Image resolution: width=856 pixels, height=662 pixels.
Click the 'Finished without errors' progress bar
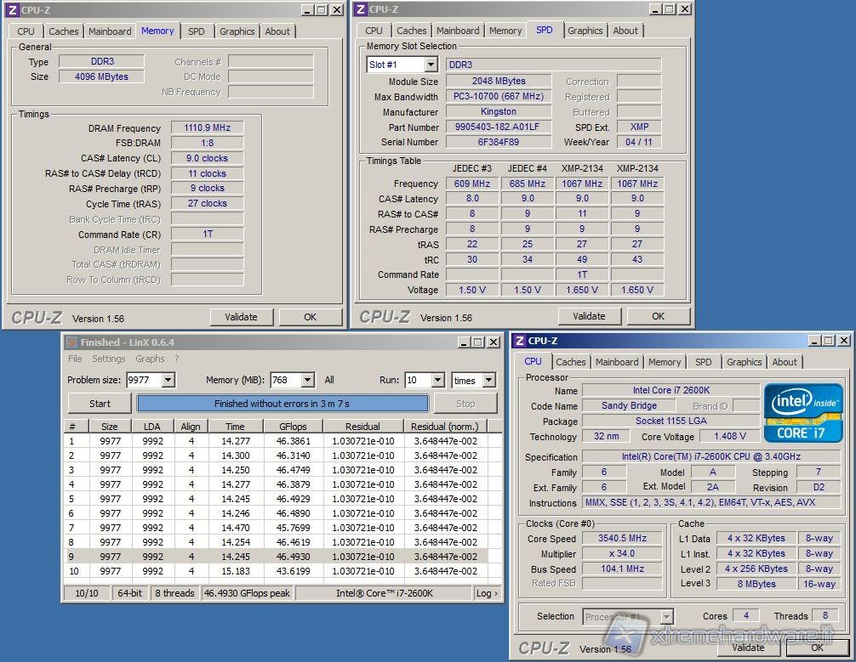click(282, 404)
